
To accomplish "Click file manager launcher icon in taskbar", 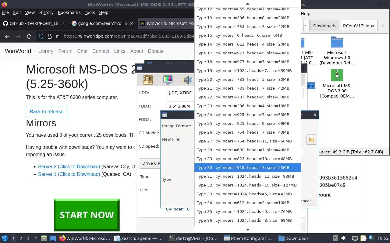I will (x=44, y=238).
